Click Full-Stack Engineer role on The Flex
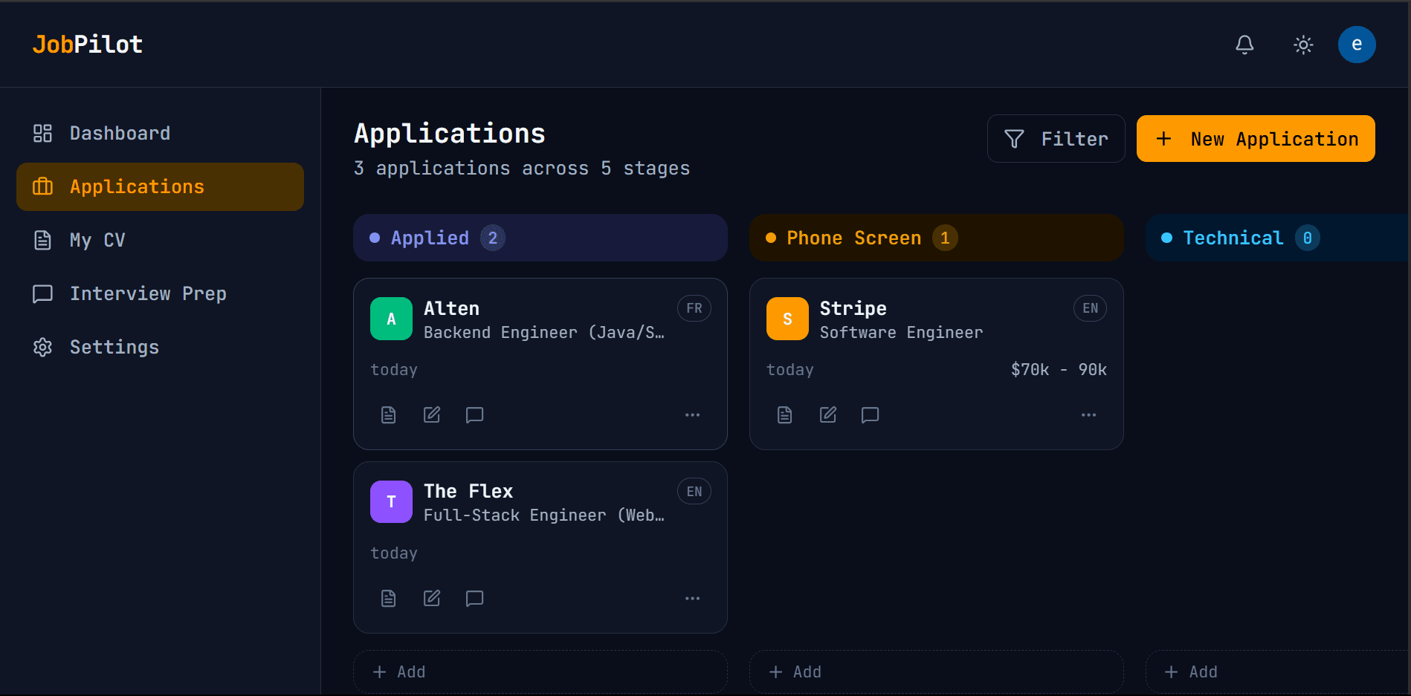 (544, 515)
